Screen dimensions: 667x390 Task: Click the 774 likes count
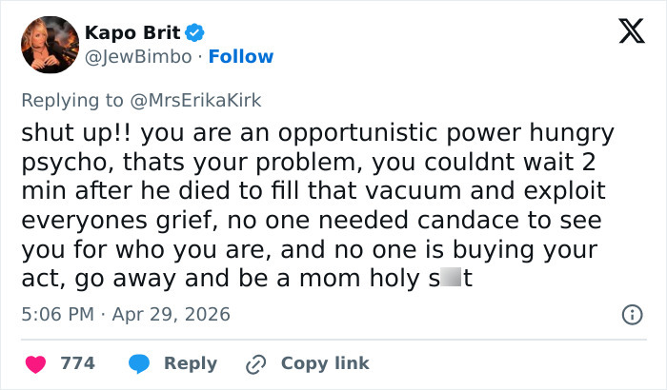point(77,363)
